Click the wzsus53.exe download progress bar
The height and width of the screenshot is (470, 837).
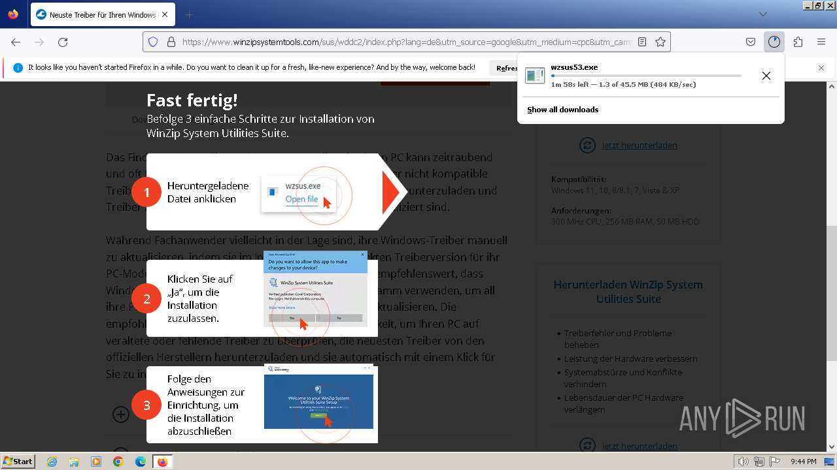coord(646,76)
